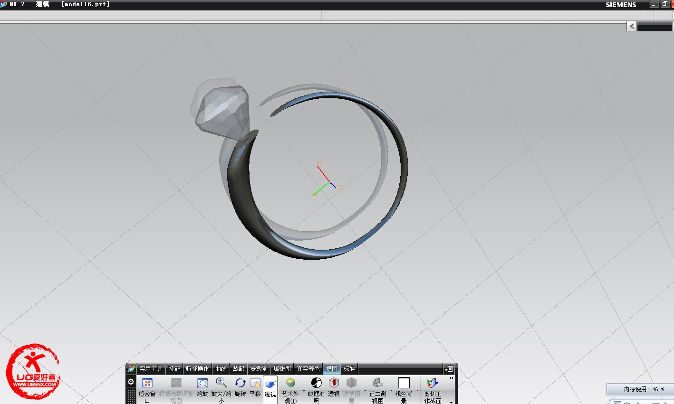Toggle See-Through (透视) red cube icon
Viewport: 674px width, 404px height.
(x=334, y=383)
